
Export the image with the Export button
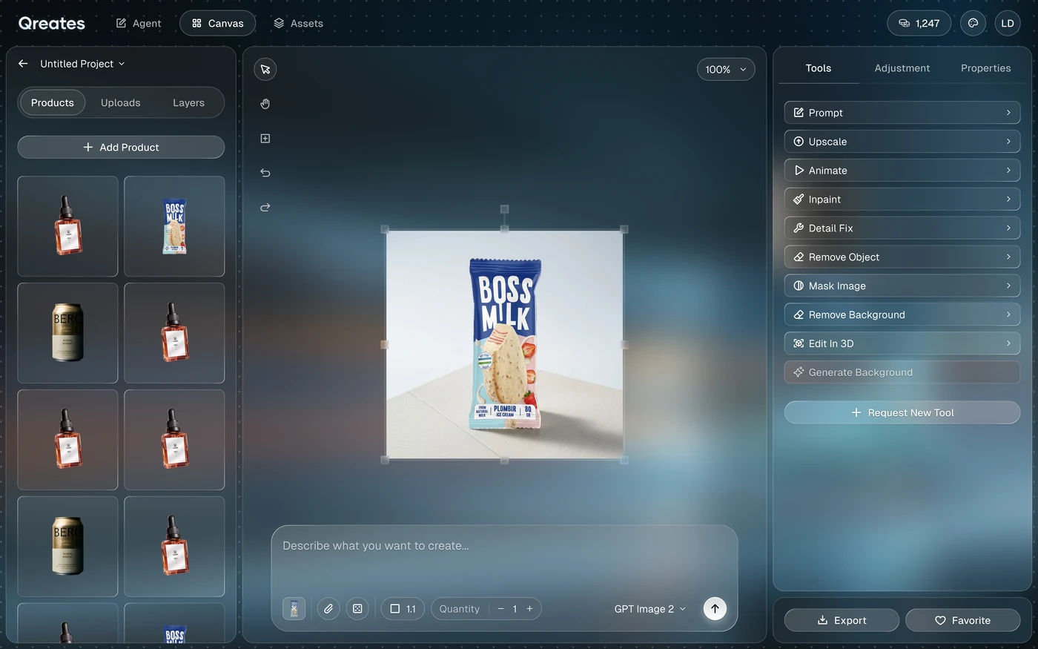click(x=842, y=620)
